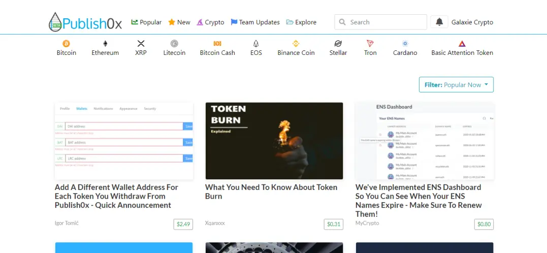Open the Publish0x logo homepage
The width and height of the screenshot is (547, 253).
click(85, 22)
